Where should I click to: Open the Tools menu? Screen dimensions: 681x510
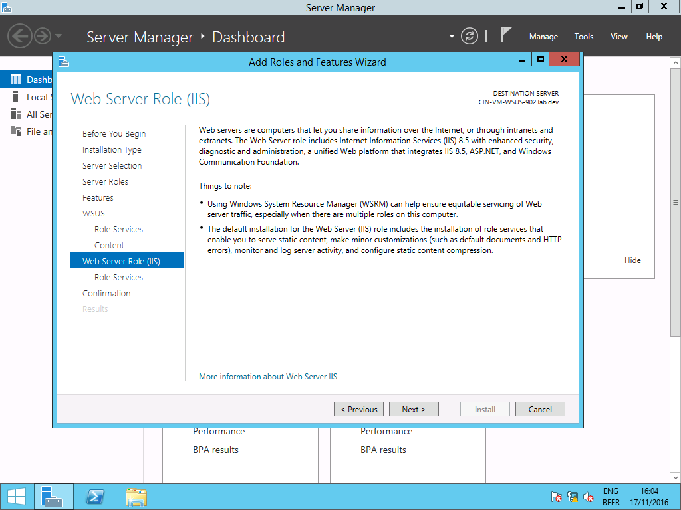(584, 37)
